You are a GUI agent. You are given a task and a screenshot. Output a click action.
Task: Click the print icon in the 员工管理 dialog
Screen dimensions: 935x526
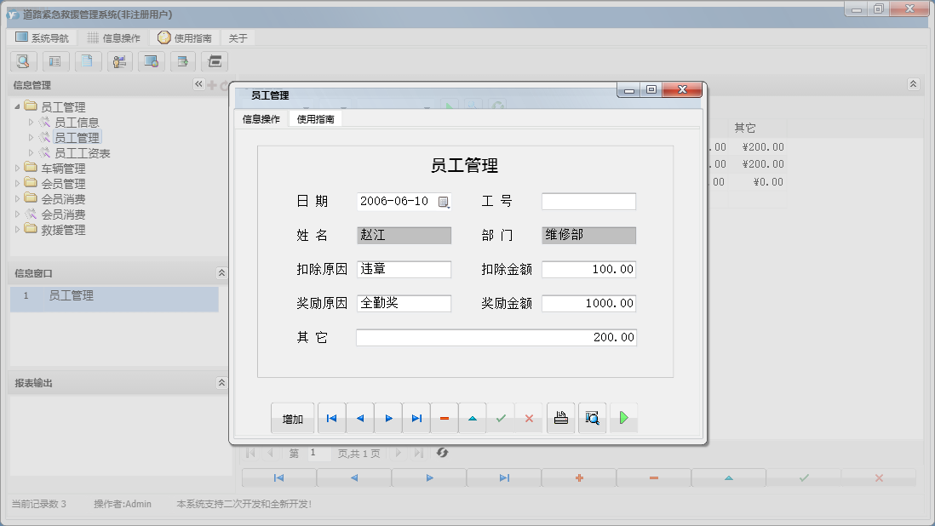560,417
